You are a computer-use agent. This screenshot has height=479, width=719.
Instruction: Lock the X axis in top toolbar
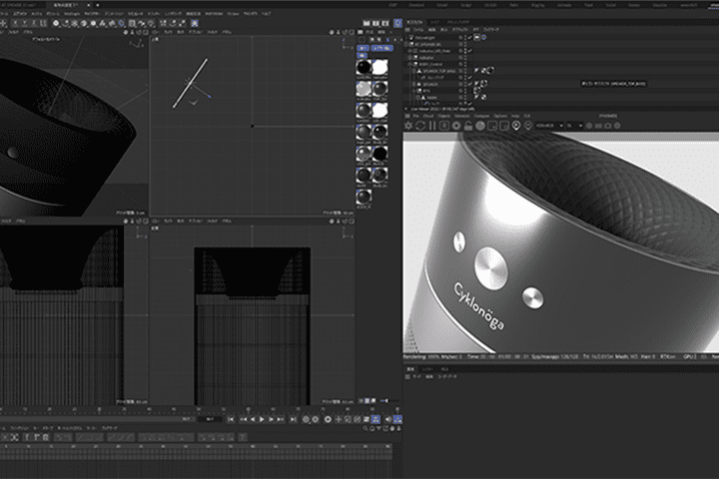[x=16, y=23]
